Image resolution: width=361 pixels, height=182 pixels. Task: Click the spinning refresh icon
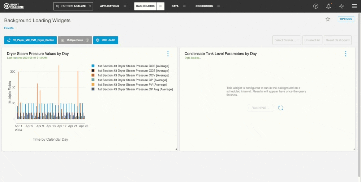click(280, 108)
